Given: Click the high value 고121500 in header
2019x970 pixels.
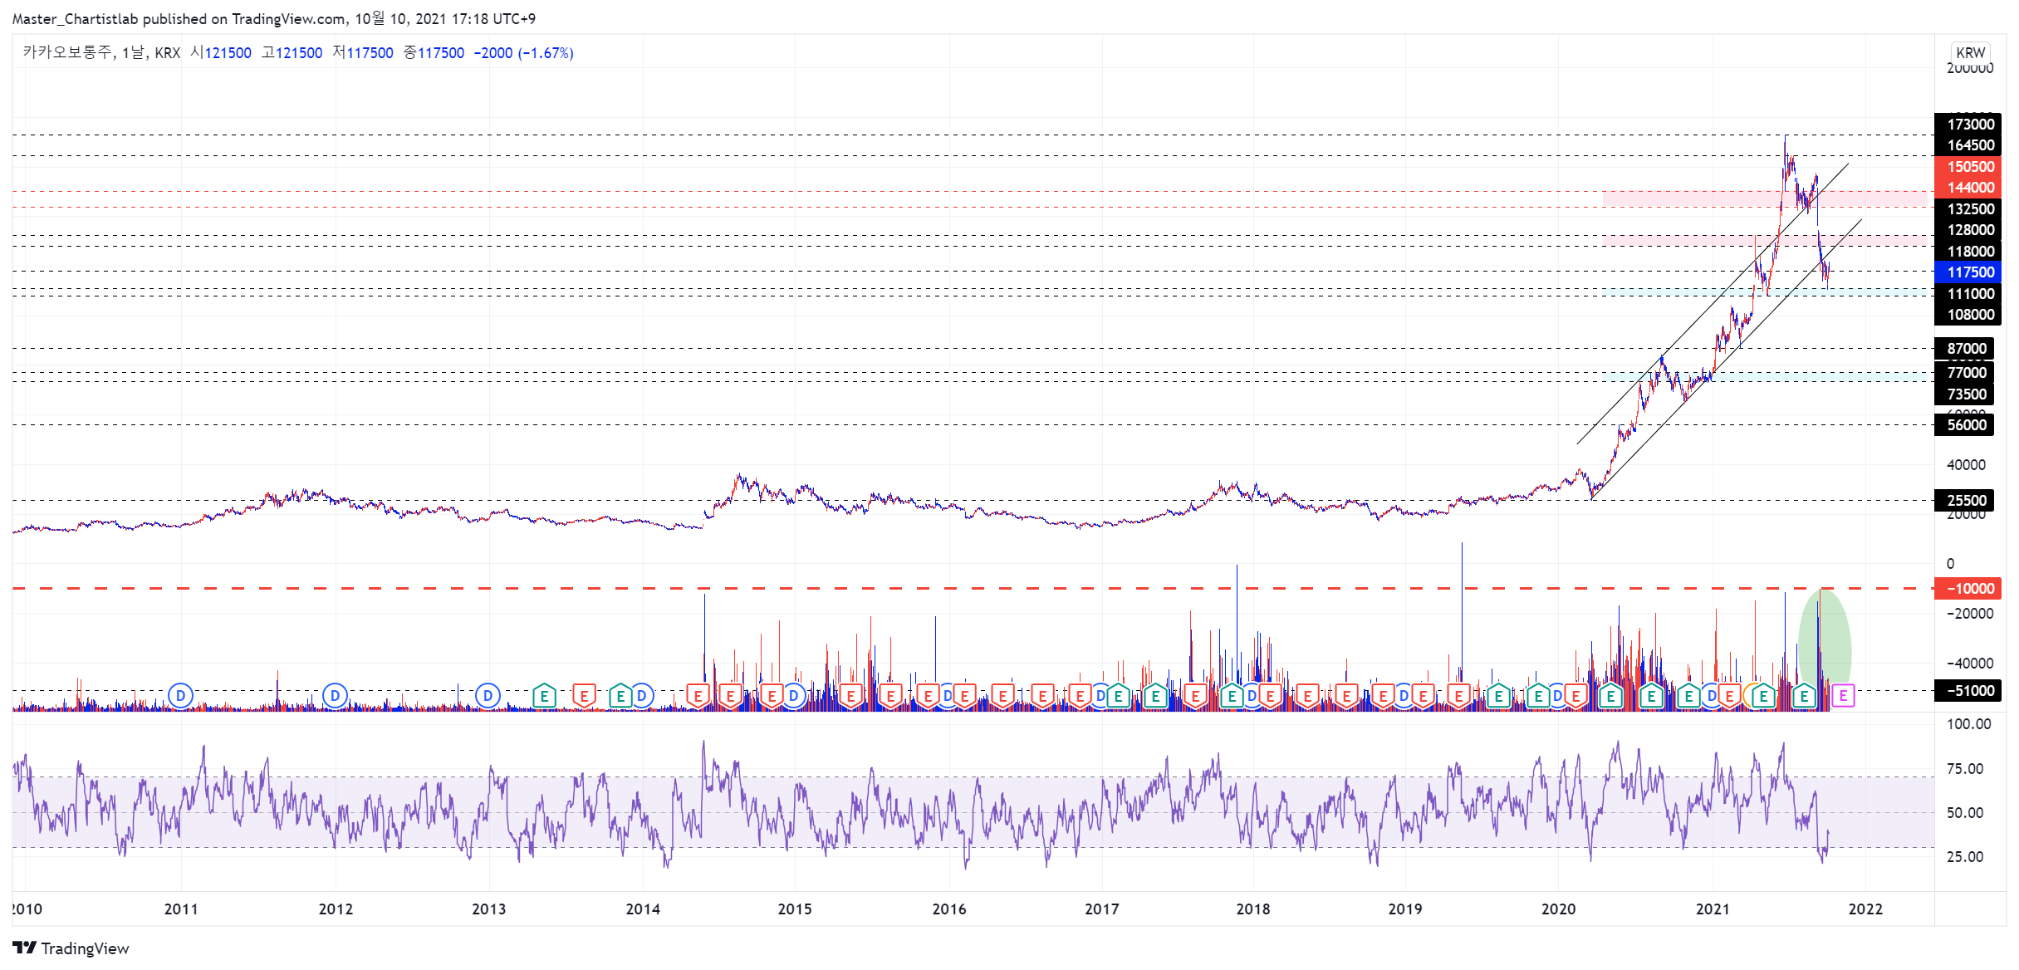Looking at the screenshot, I should [x=292, y=53].
